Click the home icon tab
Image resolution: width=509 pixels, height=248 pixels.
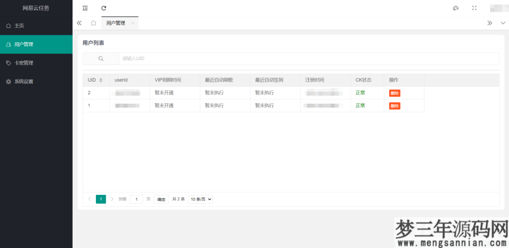(x=93, y=23)
